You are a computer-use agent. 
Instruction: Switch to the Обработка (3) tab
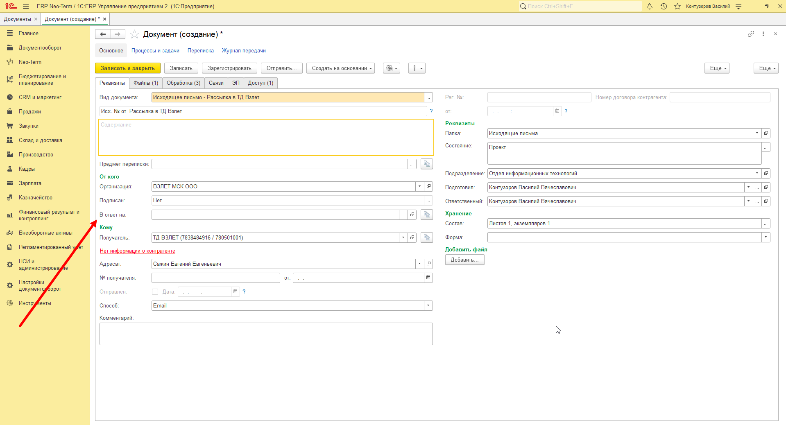183,83
